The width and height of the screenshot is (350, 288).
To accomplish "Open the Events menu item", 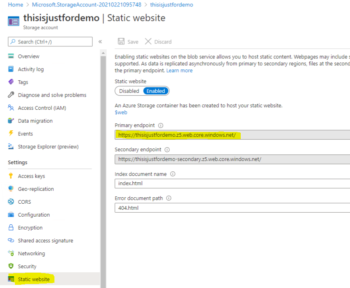I will (x=25, y=134).
